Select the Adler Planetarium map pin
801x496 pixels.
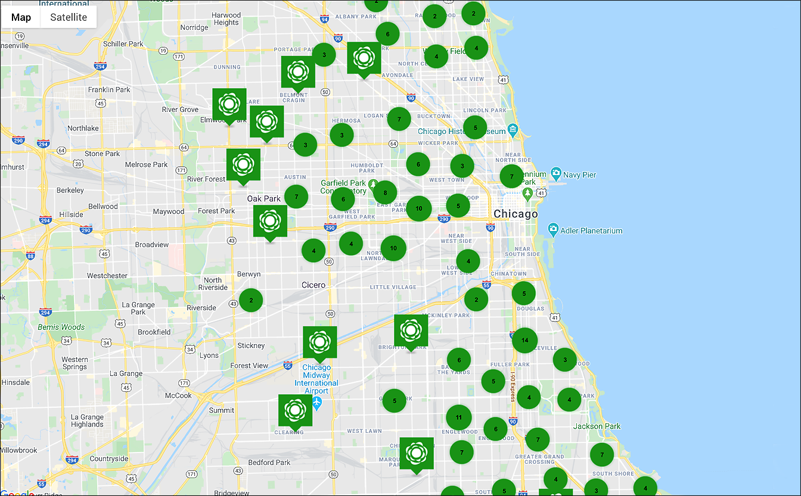click(x=553, y=230)
